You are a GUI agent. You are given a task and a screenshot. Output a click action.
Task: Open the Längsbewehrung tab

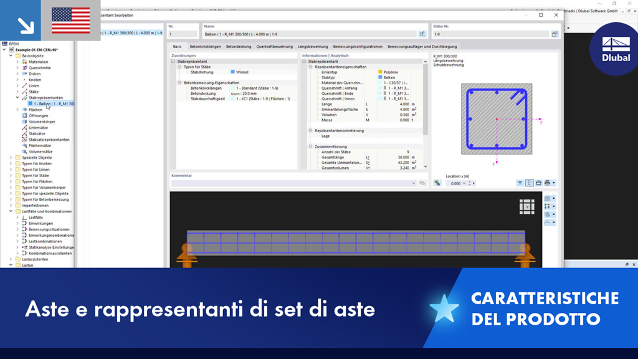coord(313,46)
